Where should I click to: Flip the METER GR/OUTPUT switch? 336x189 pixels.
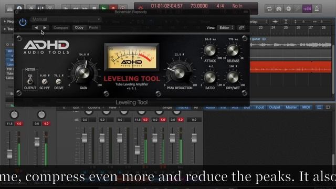point(30,81)
